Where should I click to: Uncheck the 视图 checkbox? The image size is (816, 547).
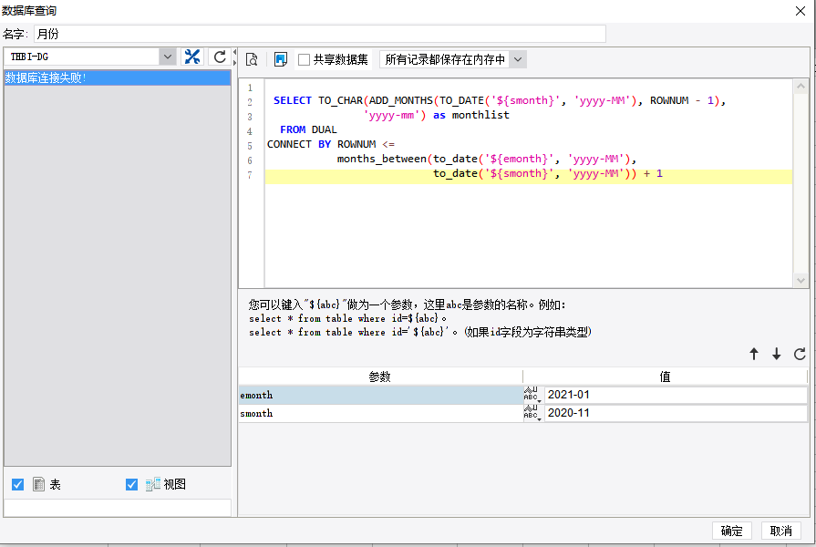click(131, 484)
